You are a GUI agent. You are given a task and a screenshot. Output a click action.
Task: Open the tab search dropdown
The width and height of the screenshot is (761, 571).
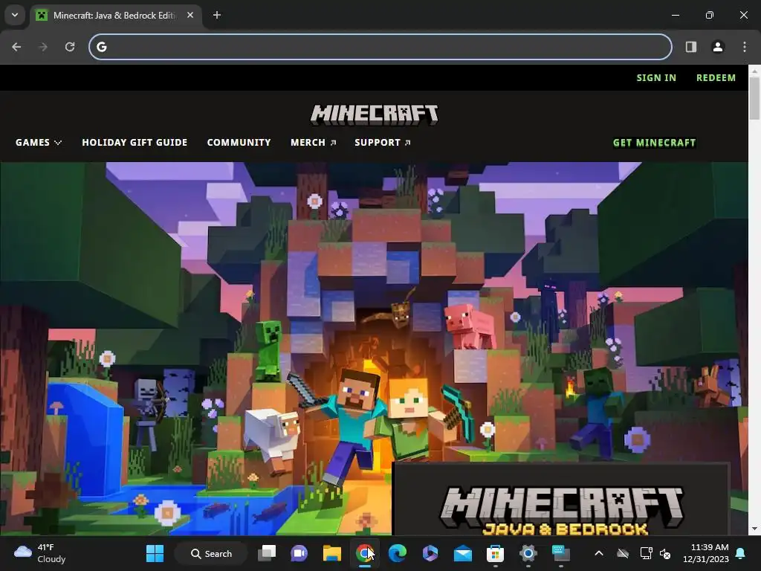tap(15, 15)
